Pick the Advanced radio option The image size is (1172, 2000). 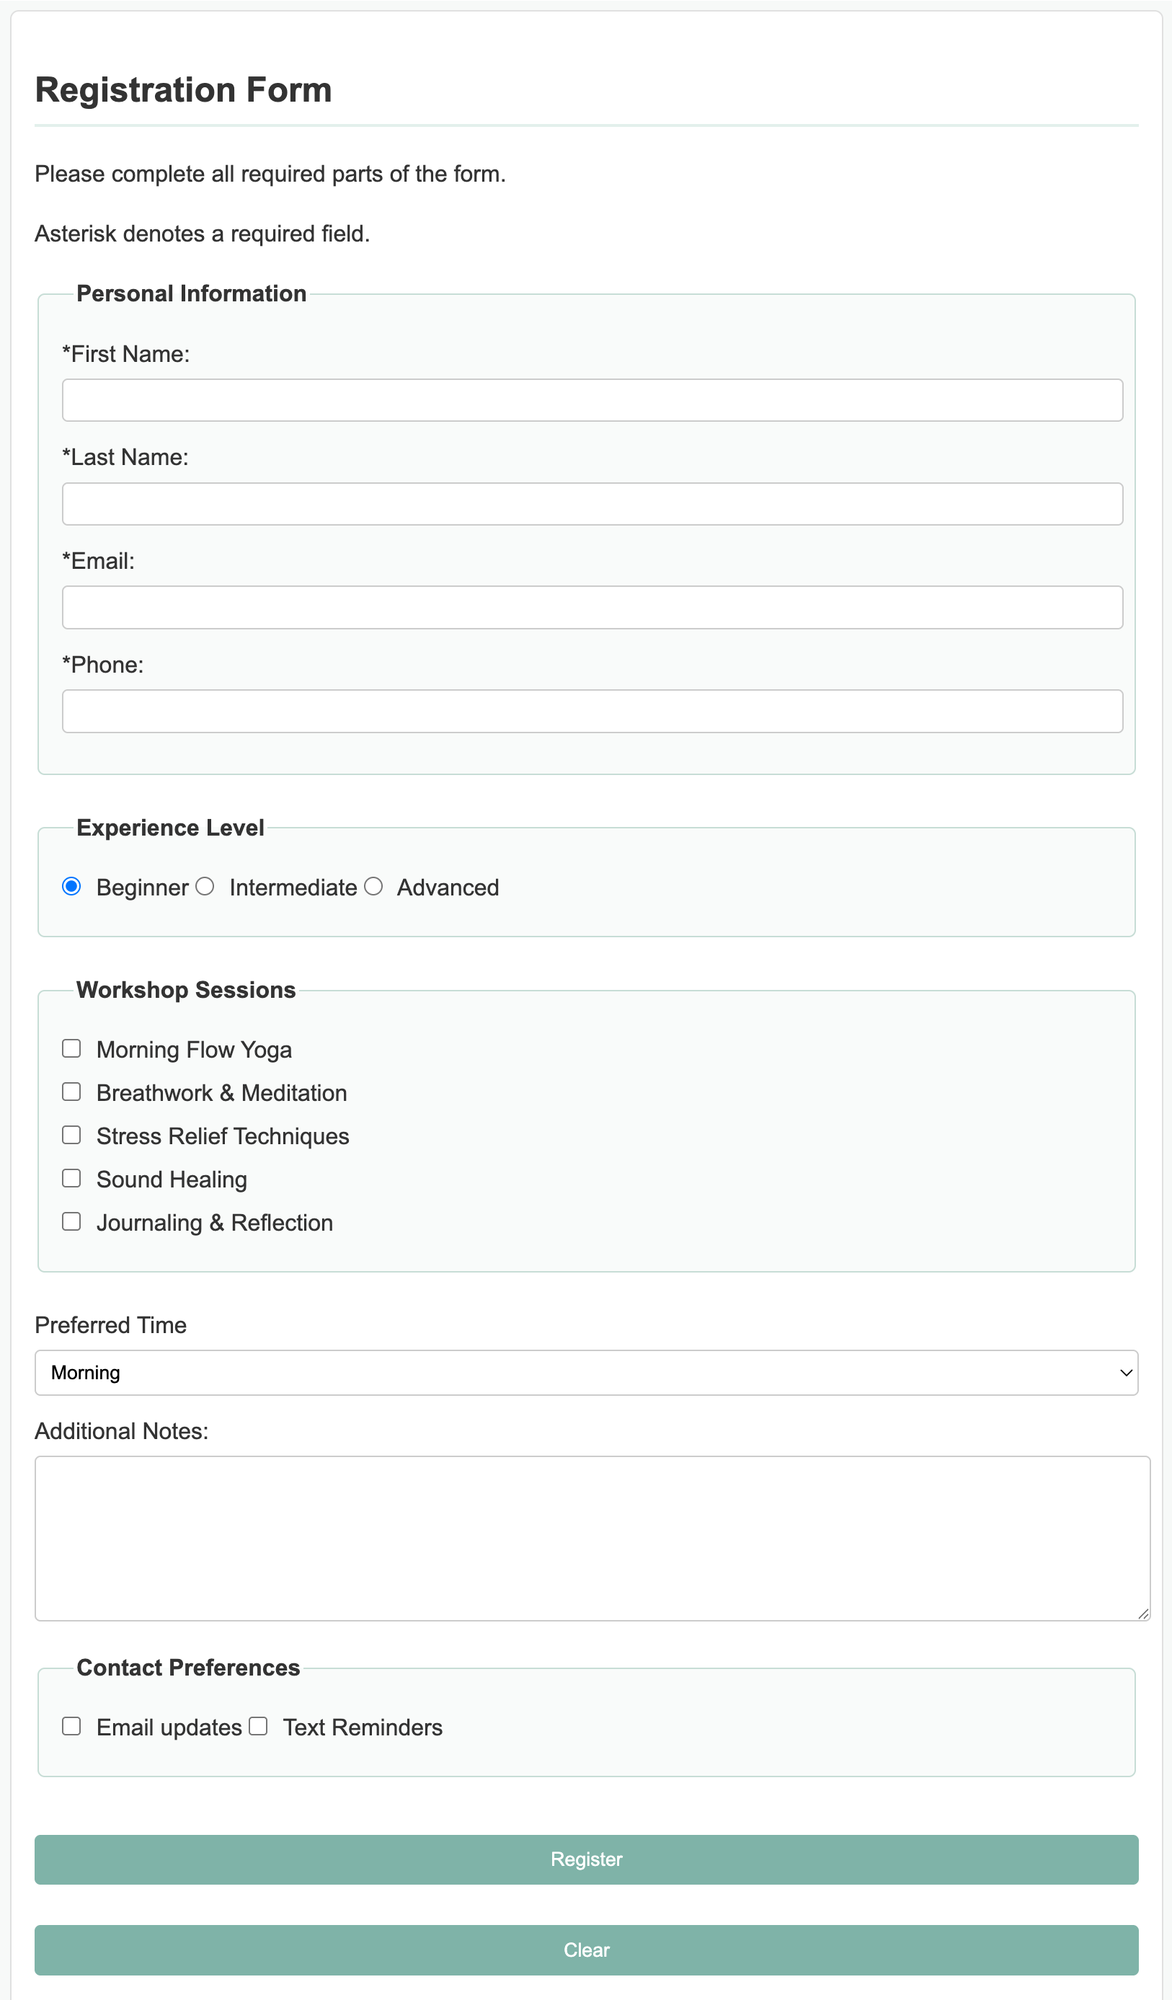click(x=373, y=887)
